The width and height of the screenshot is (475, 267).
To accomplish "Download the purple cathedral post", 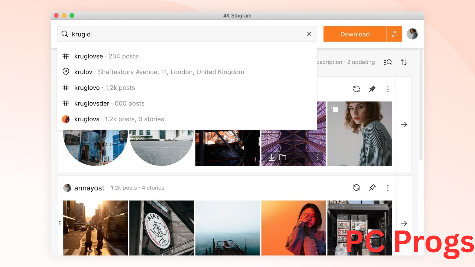I will (271, 157).
